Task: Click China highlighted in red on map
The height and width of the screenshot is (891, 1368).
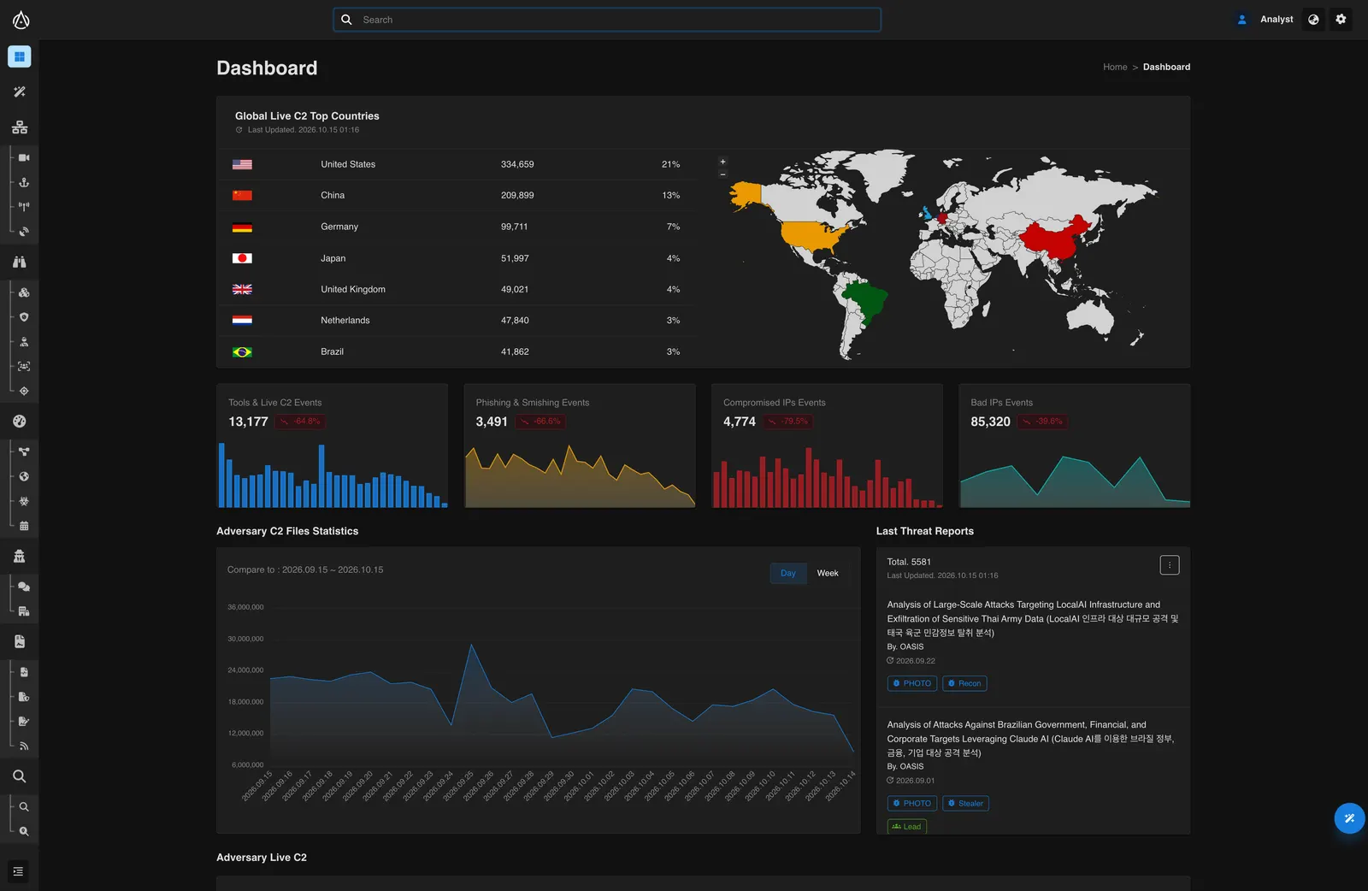Action: click(x=1056, y=240)
